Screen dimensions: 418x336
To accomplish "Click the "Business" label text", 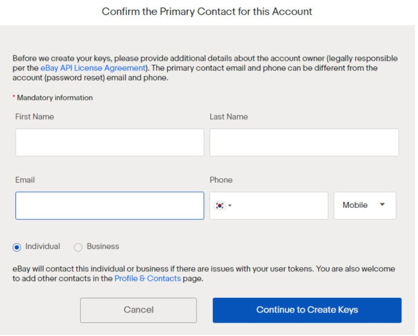I will [x=103, y=246].
